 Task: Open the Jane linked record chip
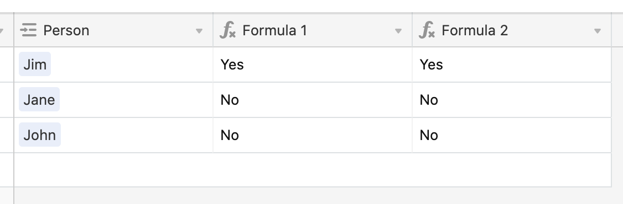tap(39, 99)
